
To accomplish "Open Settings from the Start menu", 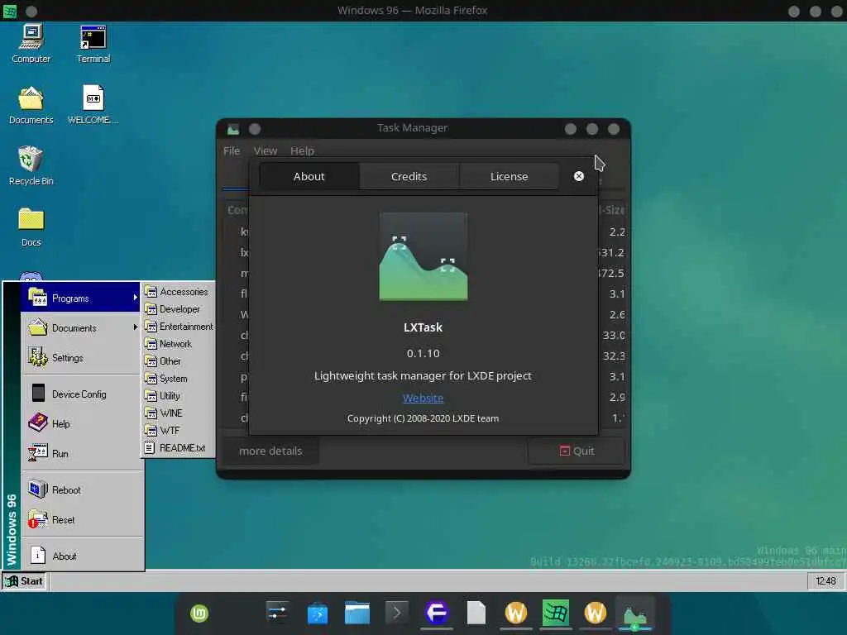I will click(81, 357).
